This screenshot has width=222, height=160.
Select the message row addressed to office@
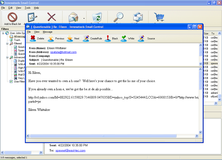click(211, 96)
